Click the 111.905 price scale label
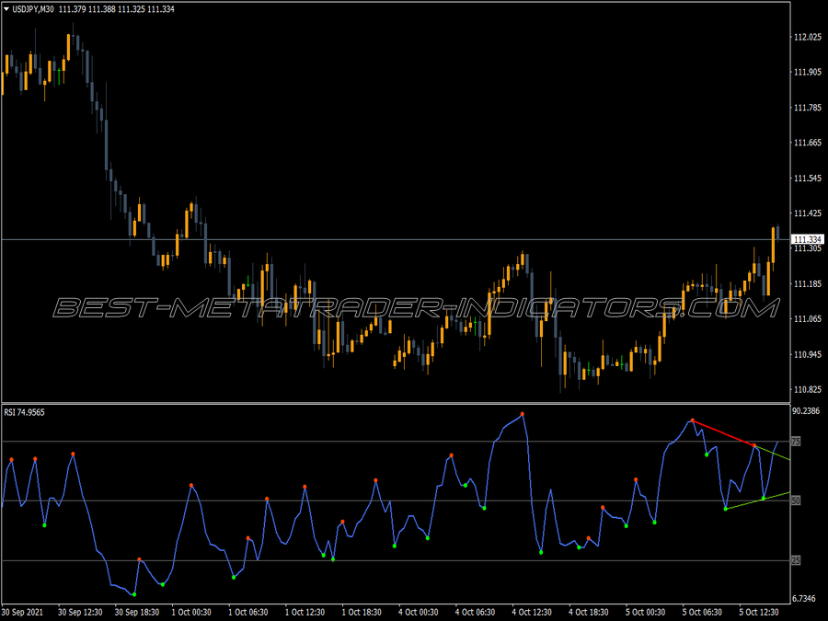 (x=808, y=73)
